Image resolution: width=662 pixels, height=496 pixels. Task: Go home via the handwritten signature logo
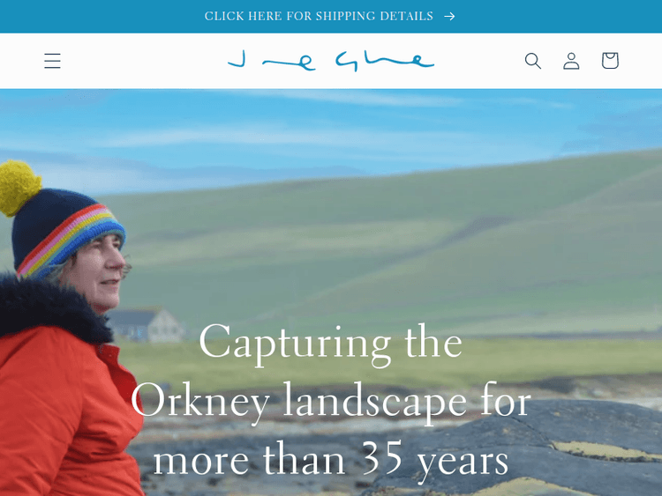pos(331,61)
